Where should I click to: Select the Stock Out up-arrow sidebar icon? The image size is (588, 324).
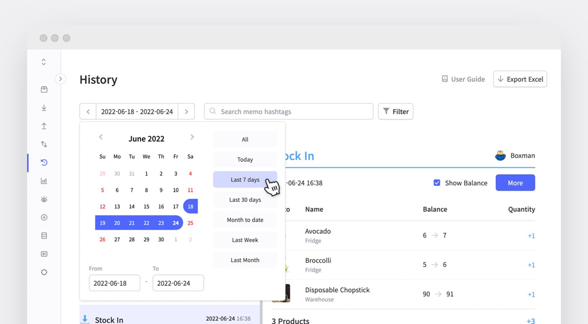44,126
